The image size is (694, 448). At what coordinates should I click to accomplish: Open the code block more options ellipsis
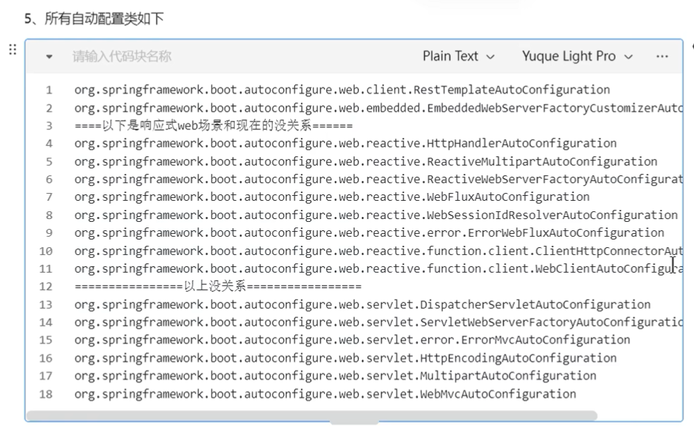(x=662, y=56)
